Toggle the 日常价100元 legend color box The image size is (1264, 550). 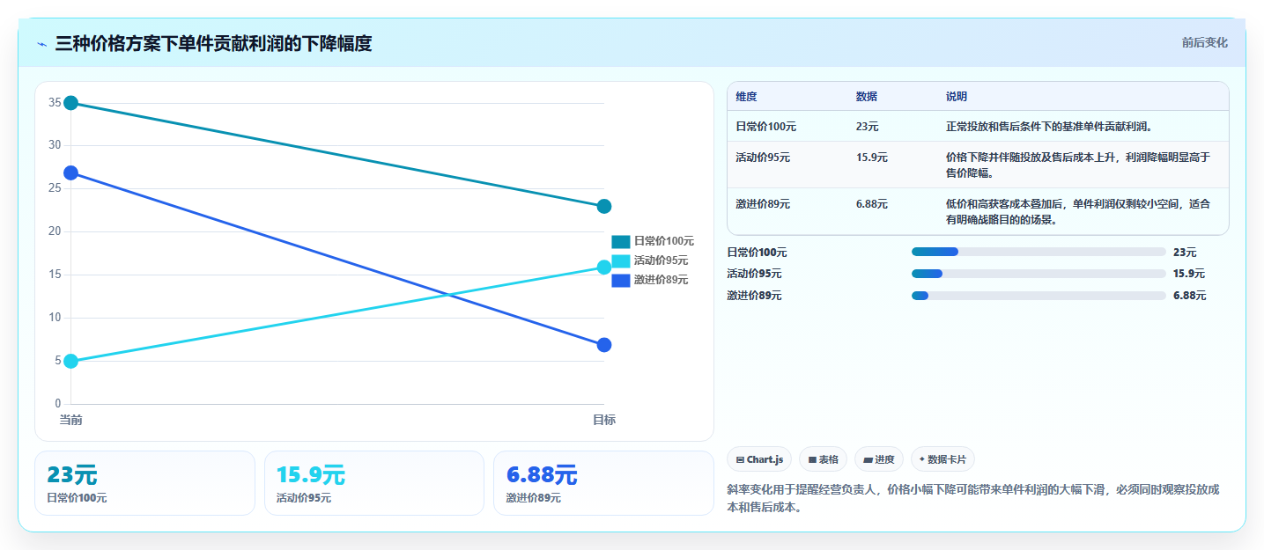[621, 241]
